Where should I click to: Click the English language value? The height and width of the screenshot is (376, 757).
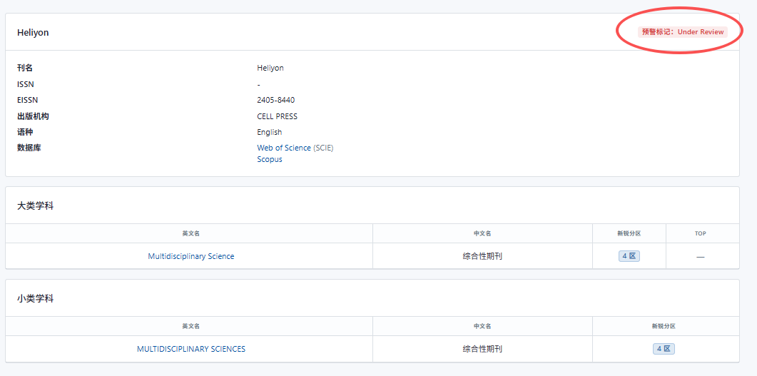(269, 132)
